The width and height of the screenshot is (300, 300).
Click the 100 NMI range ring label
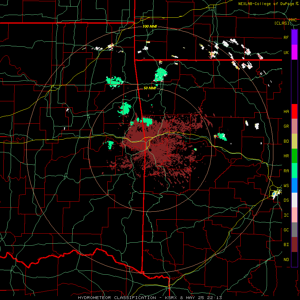pos(150,26)
